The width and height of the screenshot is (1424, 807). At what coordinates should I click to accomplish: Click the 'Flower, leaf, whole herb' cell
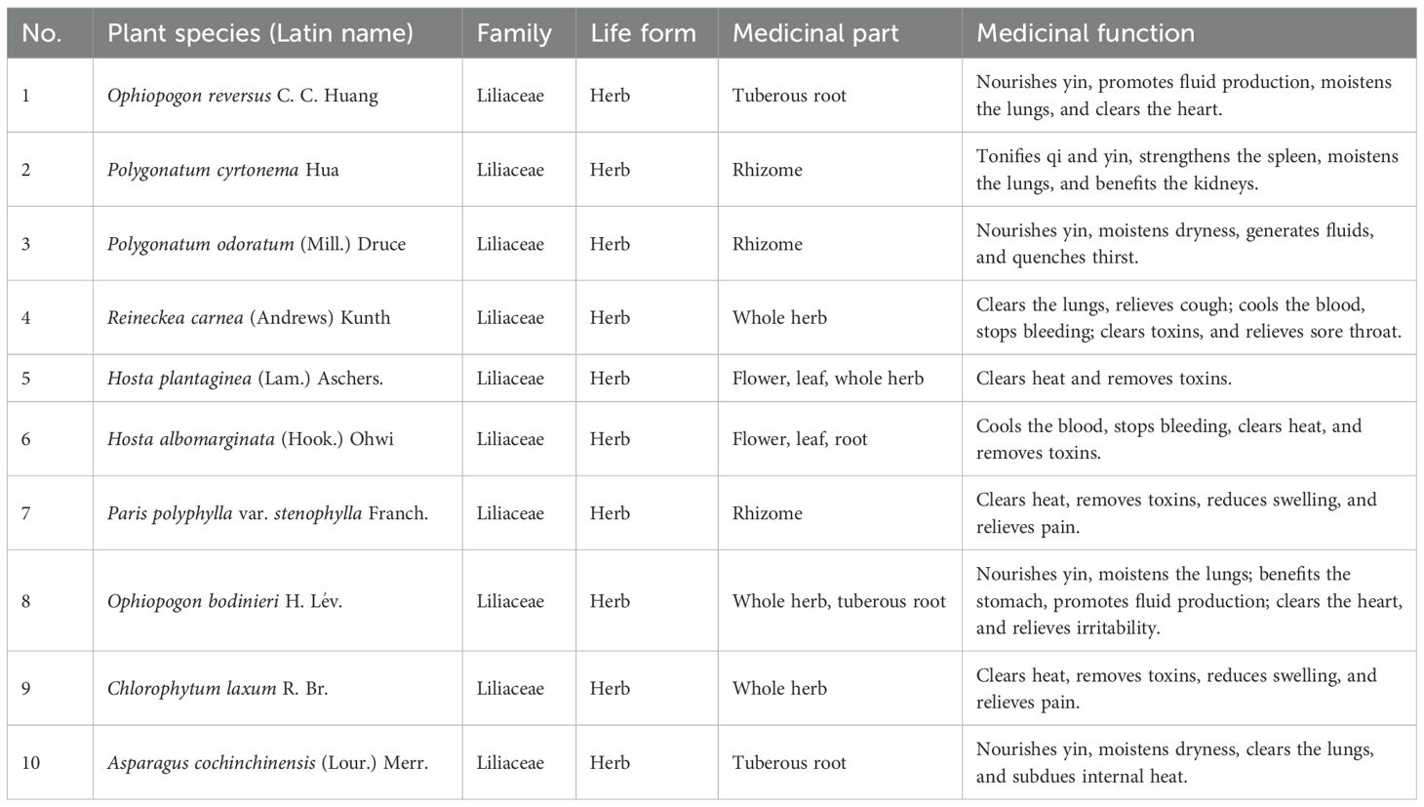[827, 379]
